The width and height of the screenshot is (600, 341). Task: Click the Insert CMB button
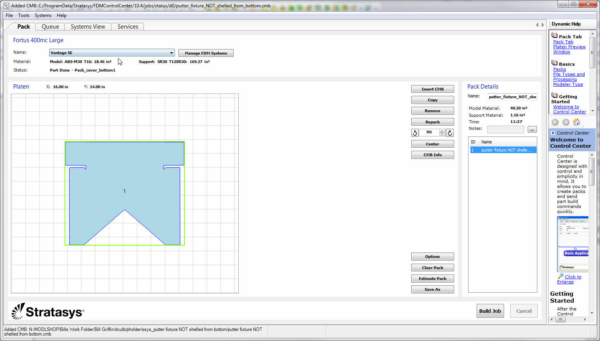pos(432,89)
